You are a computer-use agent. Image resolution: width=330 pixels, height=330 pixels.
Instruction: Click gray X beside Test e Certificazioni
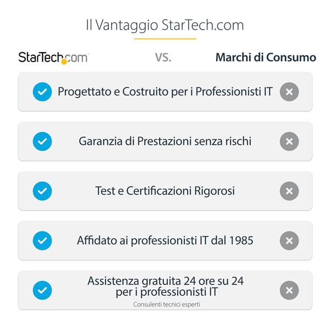click(289, 191)
